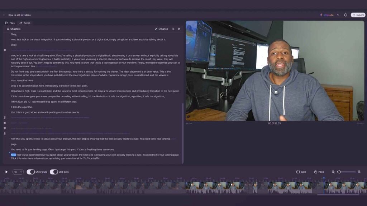Click the timeline zoom slider handle

click(339, 172)
